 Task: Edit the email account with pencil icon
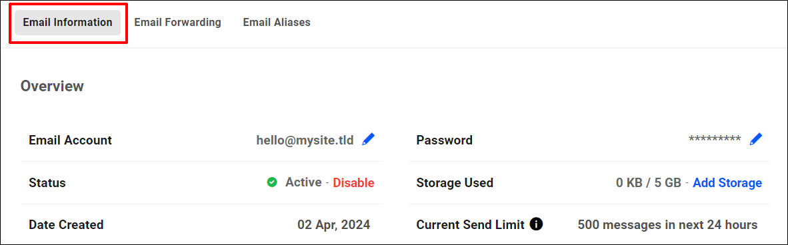(369, 139)
